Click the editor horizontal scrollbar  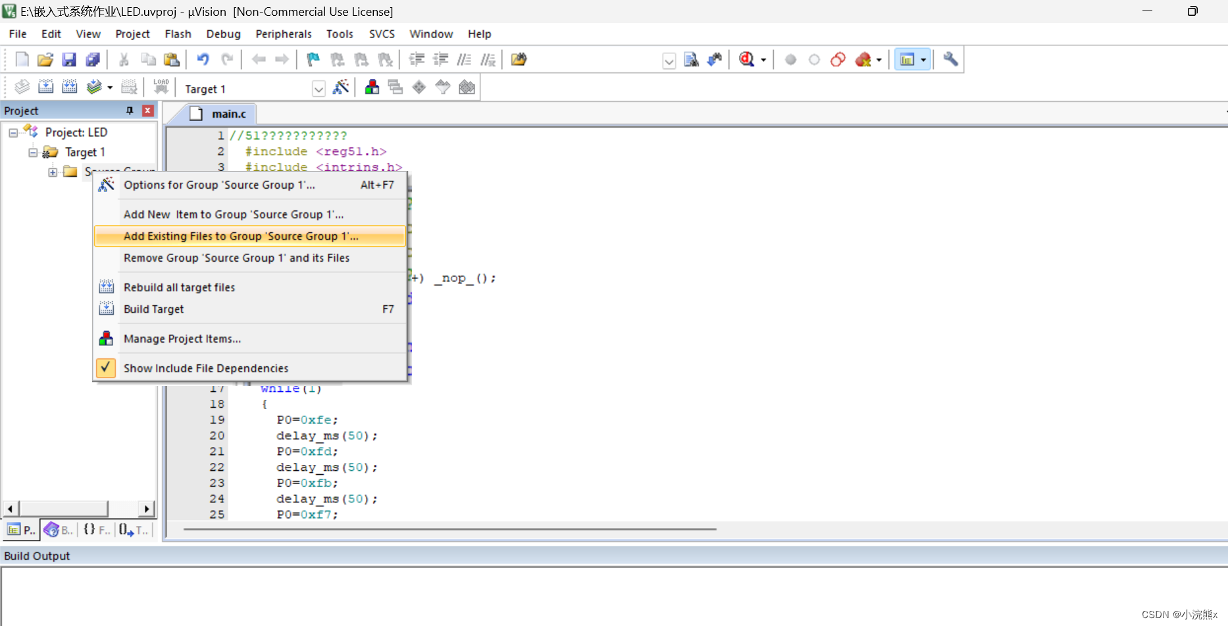coord(449,529)
